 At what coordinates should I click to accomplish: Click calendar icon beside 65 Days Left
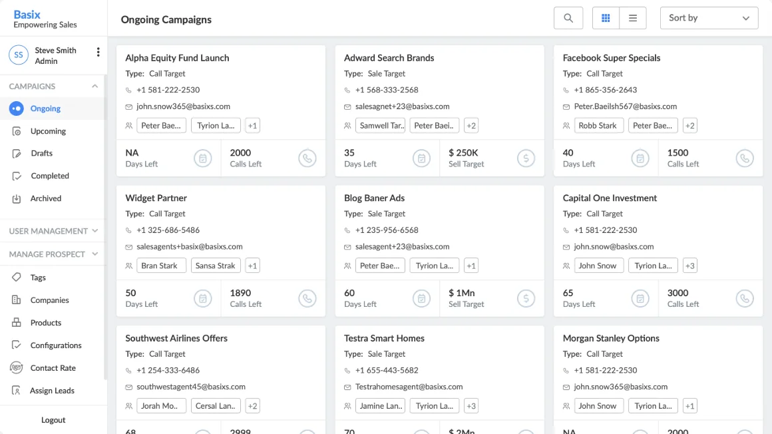tap(640, 298)
